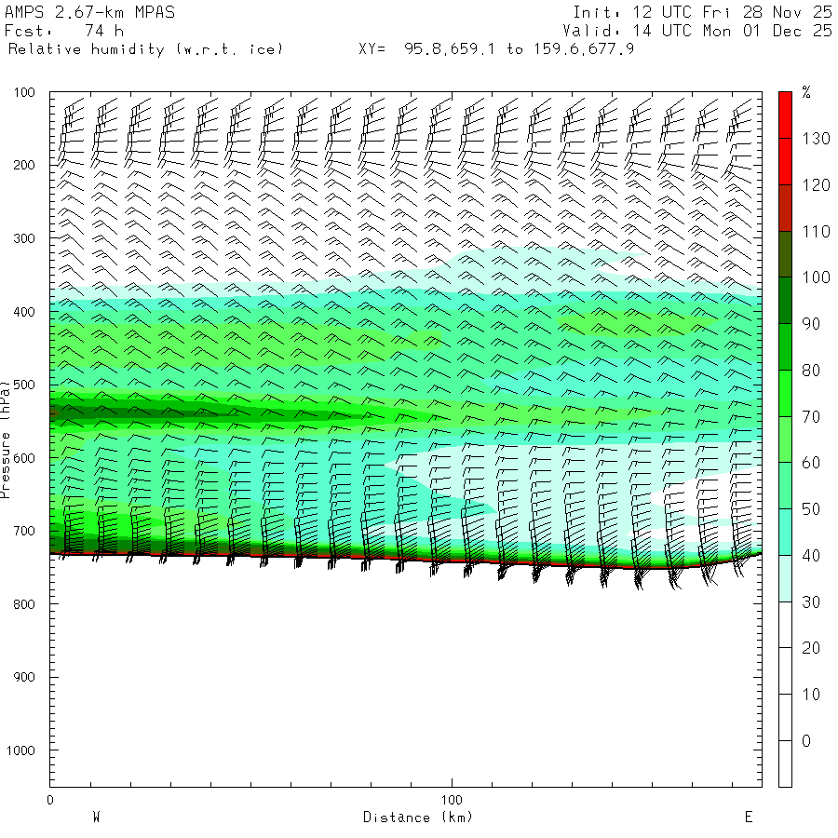The image size is (838, 838).
Task: Click the dark green 90-100 colorbar segment
Action: click(x=785, y=301)
